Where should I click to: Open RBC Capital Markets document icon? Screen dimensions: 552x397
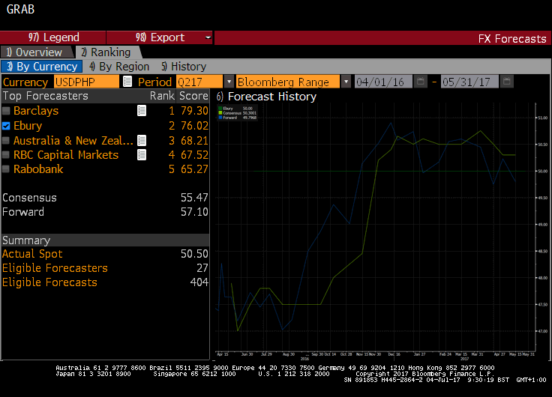(x=142, y=155)
